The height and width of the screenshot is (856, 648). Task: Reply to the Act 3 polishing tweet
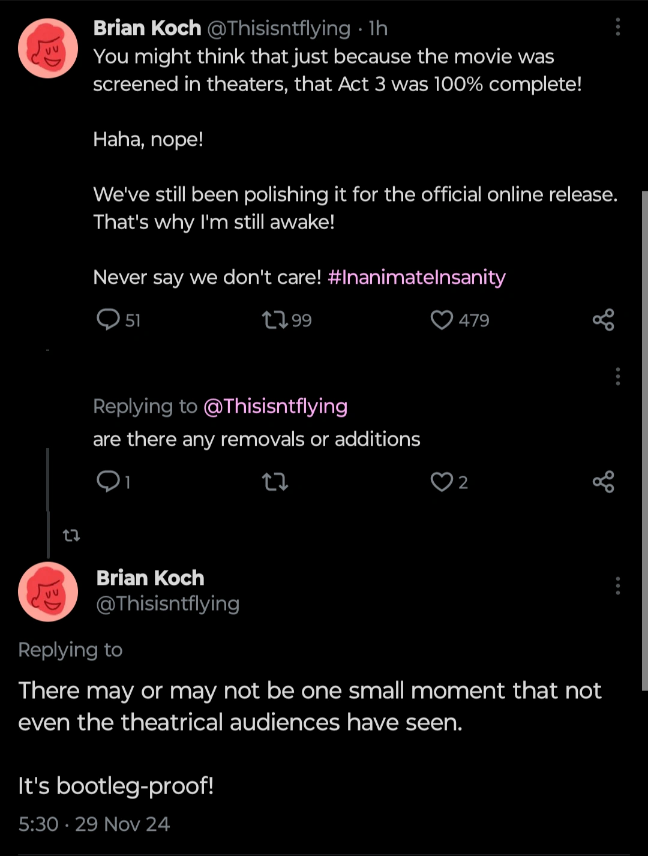point(109,320)
